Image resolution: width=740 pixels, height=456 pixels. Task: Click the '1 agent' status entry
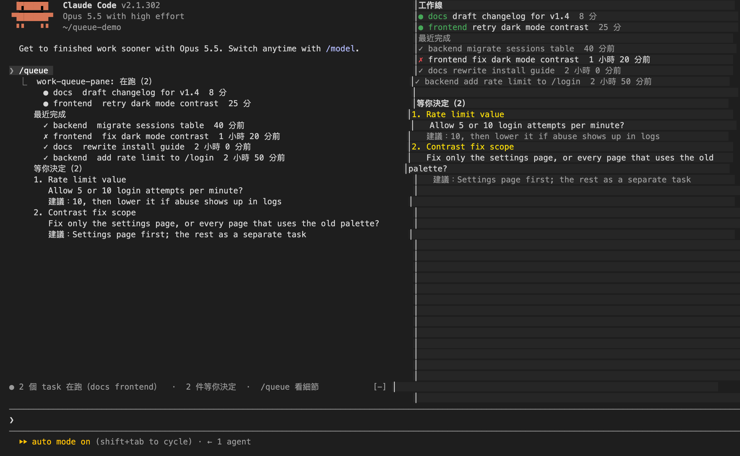(234, 442)
